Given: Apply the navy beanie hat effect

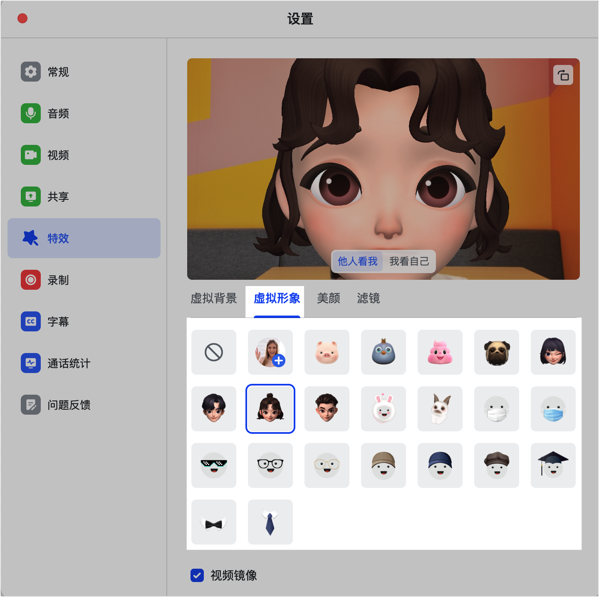Looking at the screenshot, I should point(440,465).
